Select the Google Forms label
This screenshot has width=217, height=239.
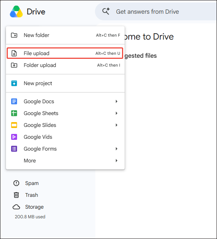(x=40, y=149)
